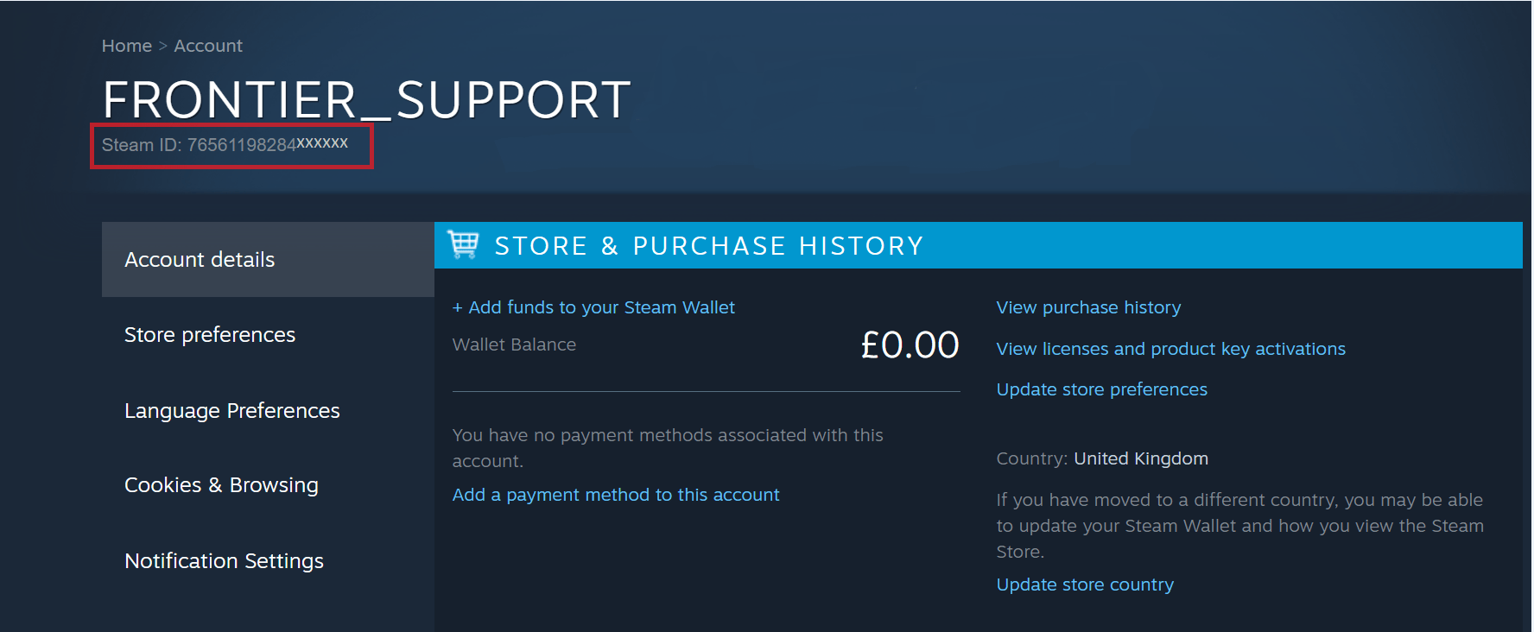Add a payment method to this account
The height and width of the screenshot is (632, 1534).
pos(616,494)
